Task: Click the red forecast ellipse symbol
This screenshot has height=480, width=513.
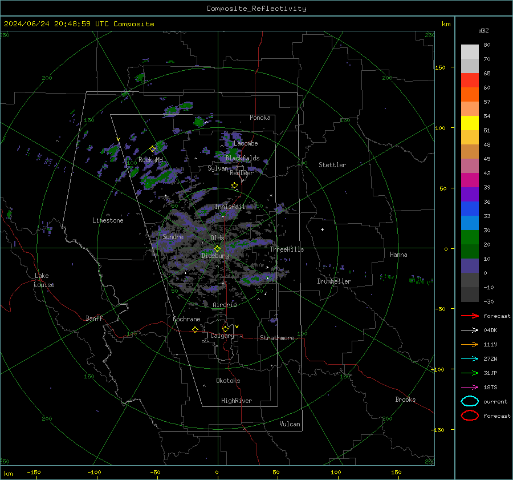Action: (470, 416)
